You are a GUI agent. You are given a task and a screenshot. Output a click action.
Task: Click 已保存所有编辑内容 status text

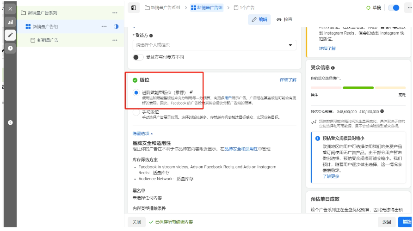[174, 222]
